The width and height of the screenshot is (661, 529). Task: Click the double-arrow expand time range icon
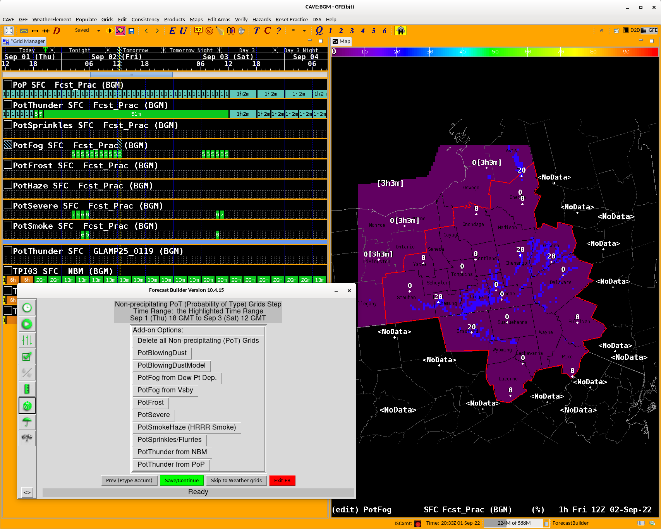click(35, 31)
